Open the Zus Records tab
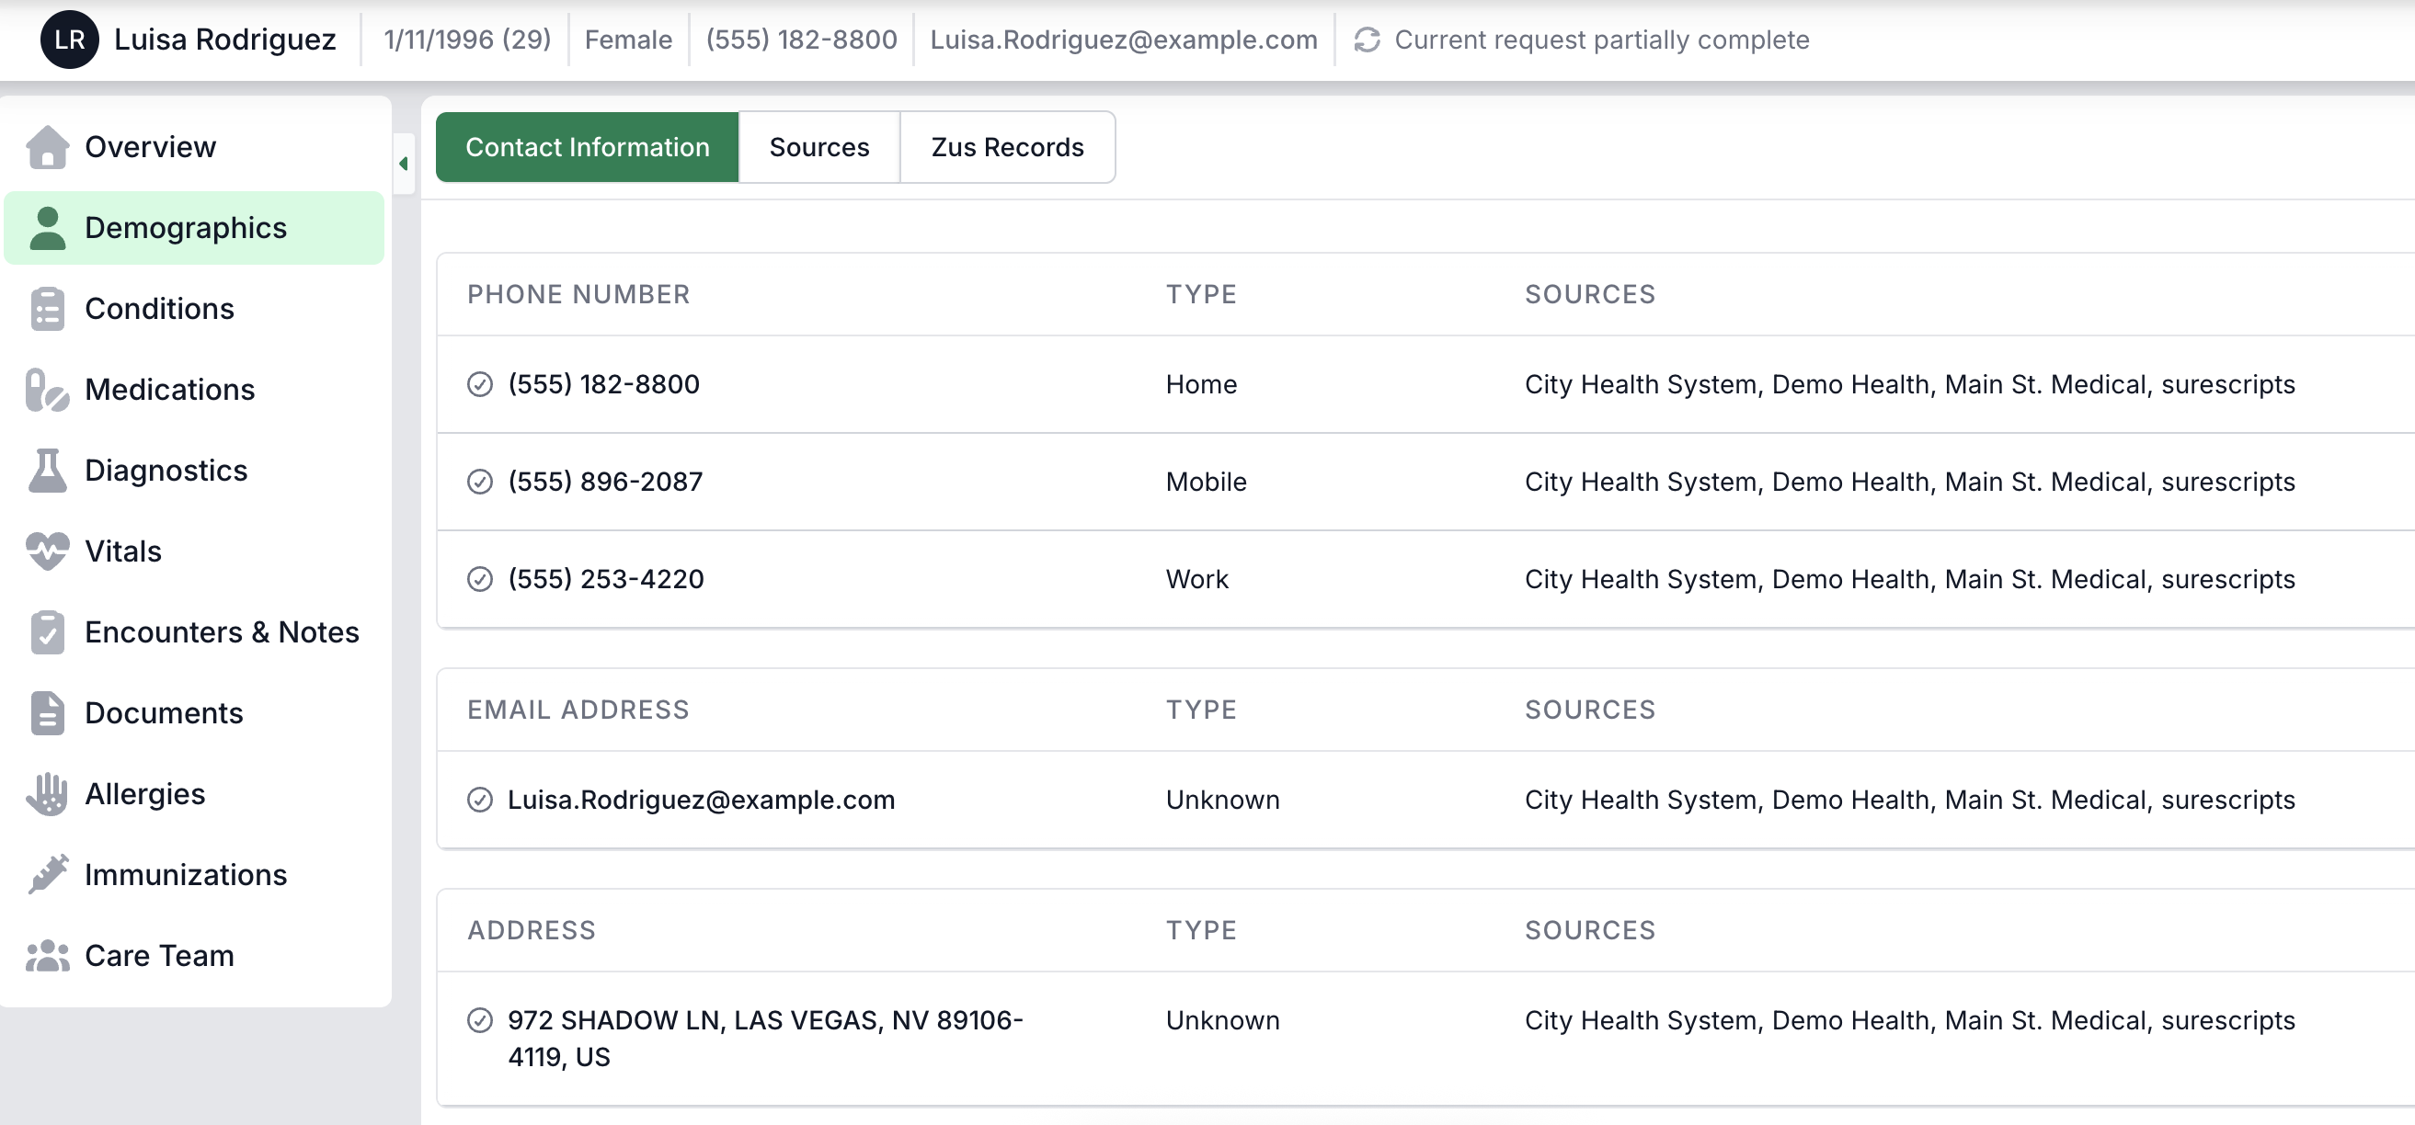 coord(1007,147)
